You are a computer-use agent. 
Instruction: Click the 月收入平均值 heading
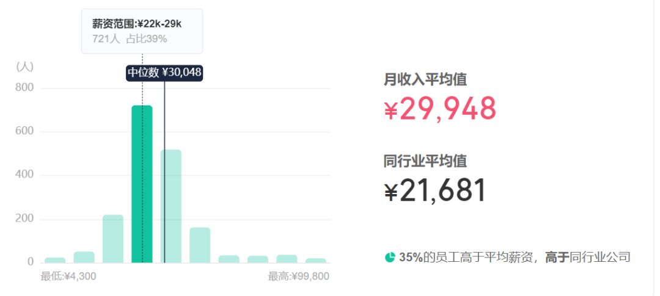425,79
